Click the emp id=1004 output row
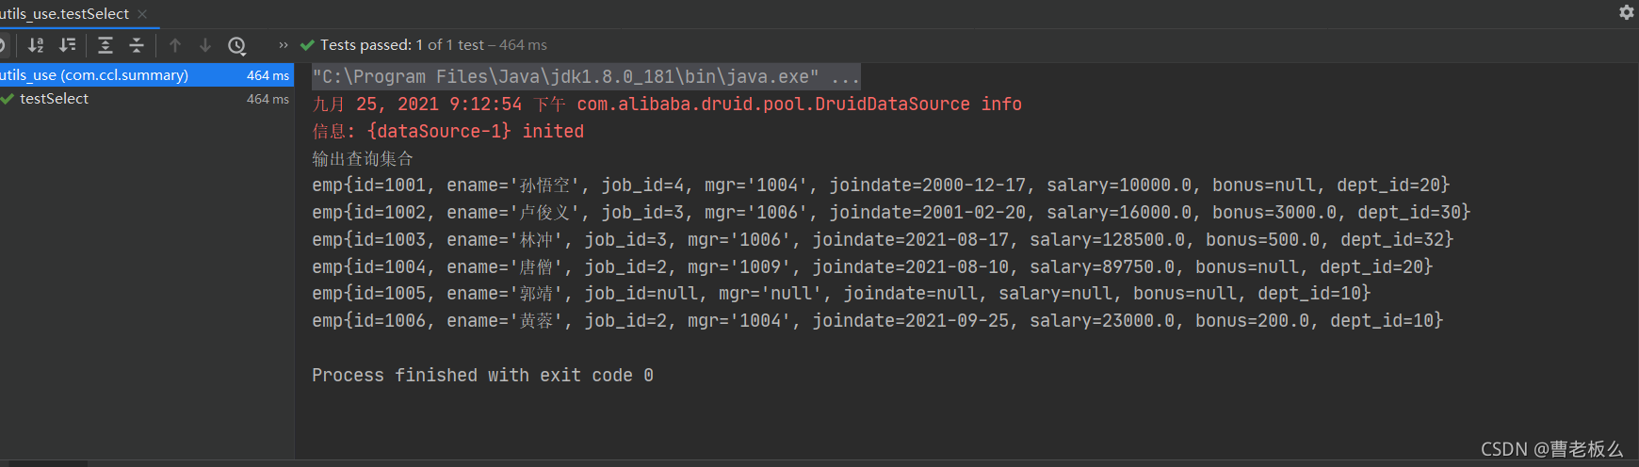The width and height of the screenshot is (1639, 467). 872,267
